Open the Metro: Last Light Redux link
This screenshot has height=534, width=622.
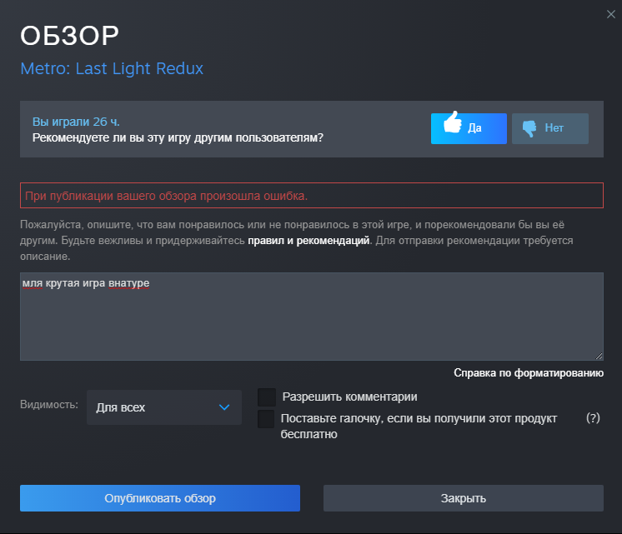[112, 68]
